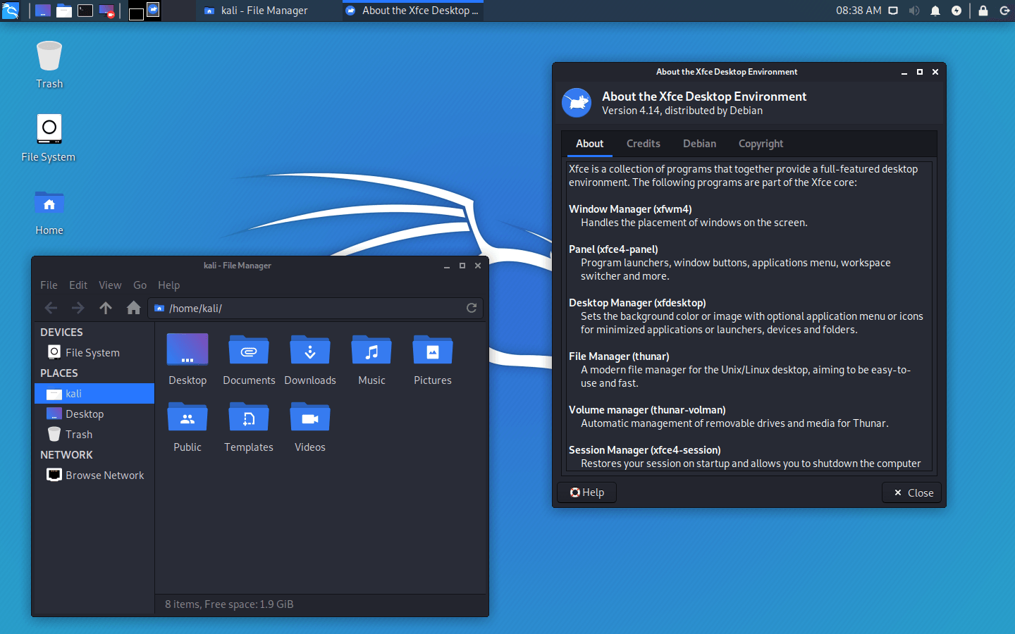Click the Back arrow in File Manager toolbar

(x=51, y=308)
